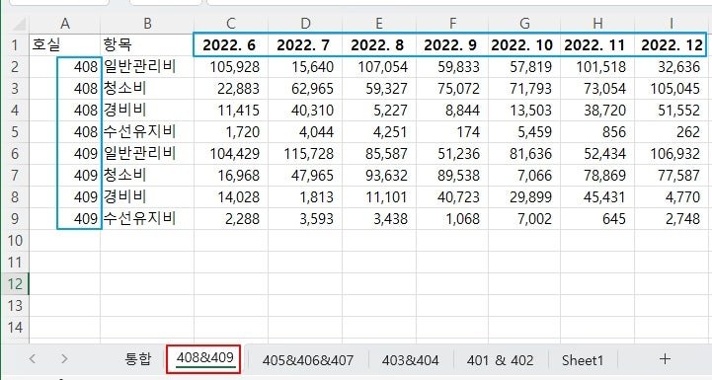This screenshot has width=712, height=380.
Task: Select row 12 header
Action: tap(15, 284)
